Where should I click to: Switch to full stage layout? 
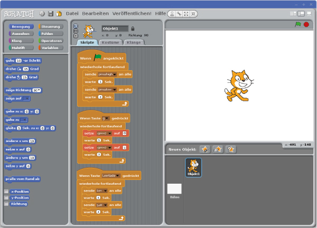click(301, 14)
